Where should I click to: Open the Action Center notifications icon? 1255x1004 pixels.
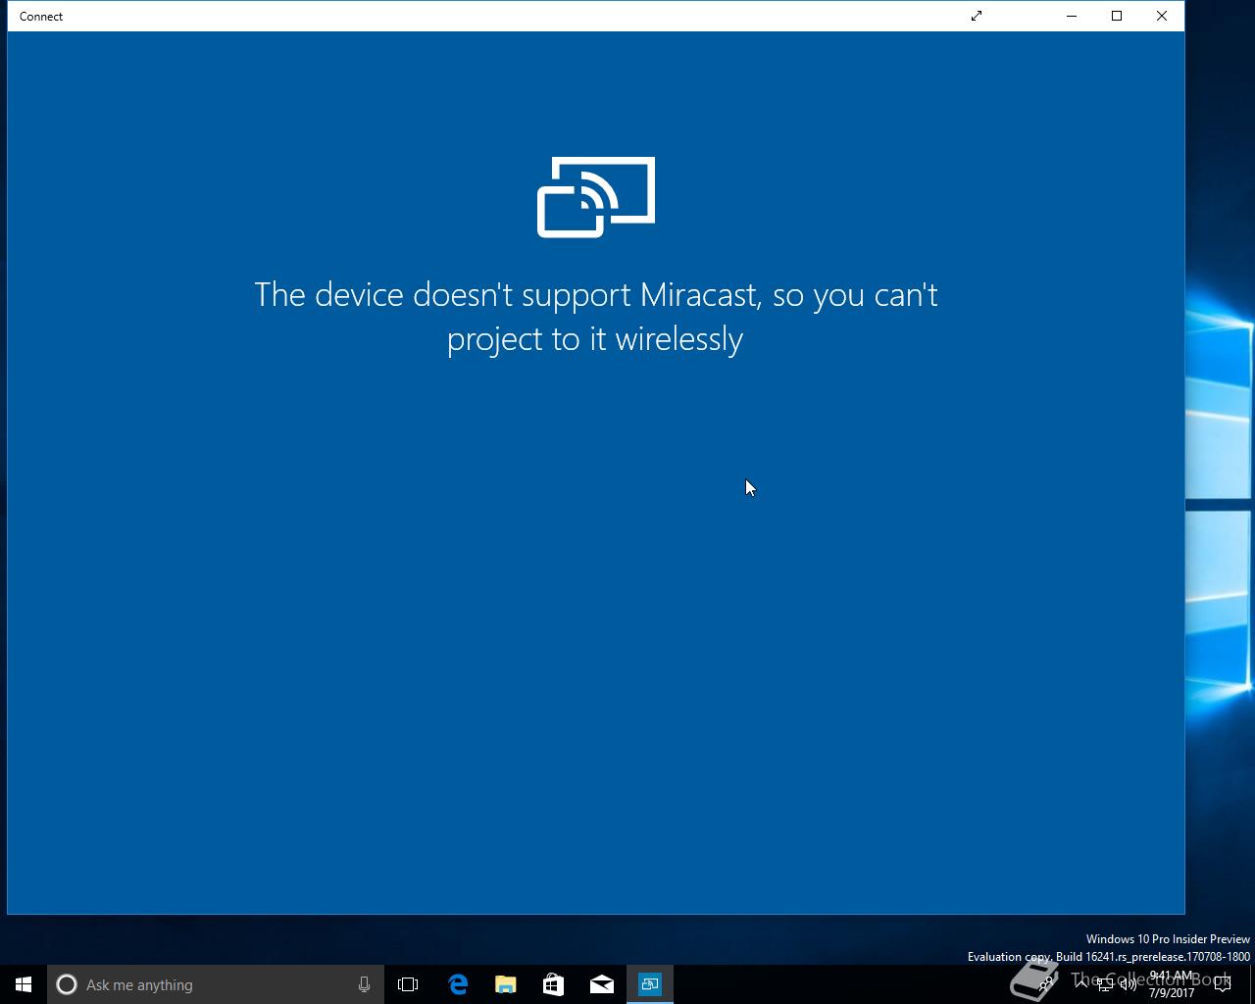[1223, 984]
